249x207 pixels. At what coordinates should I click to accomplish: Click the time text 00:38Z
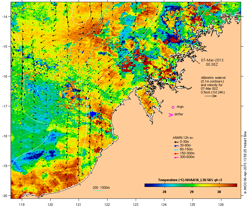[212, 64]
